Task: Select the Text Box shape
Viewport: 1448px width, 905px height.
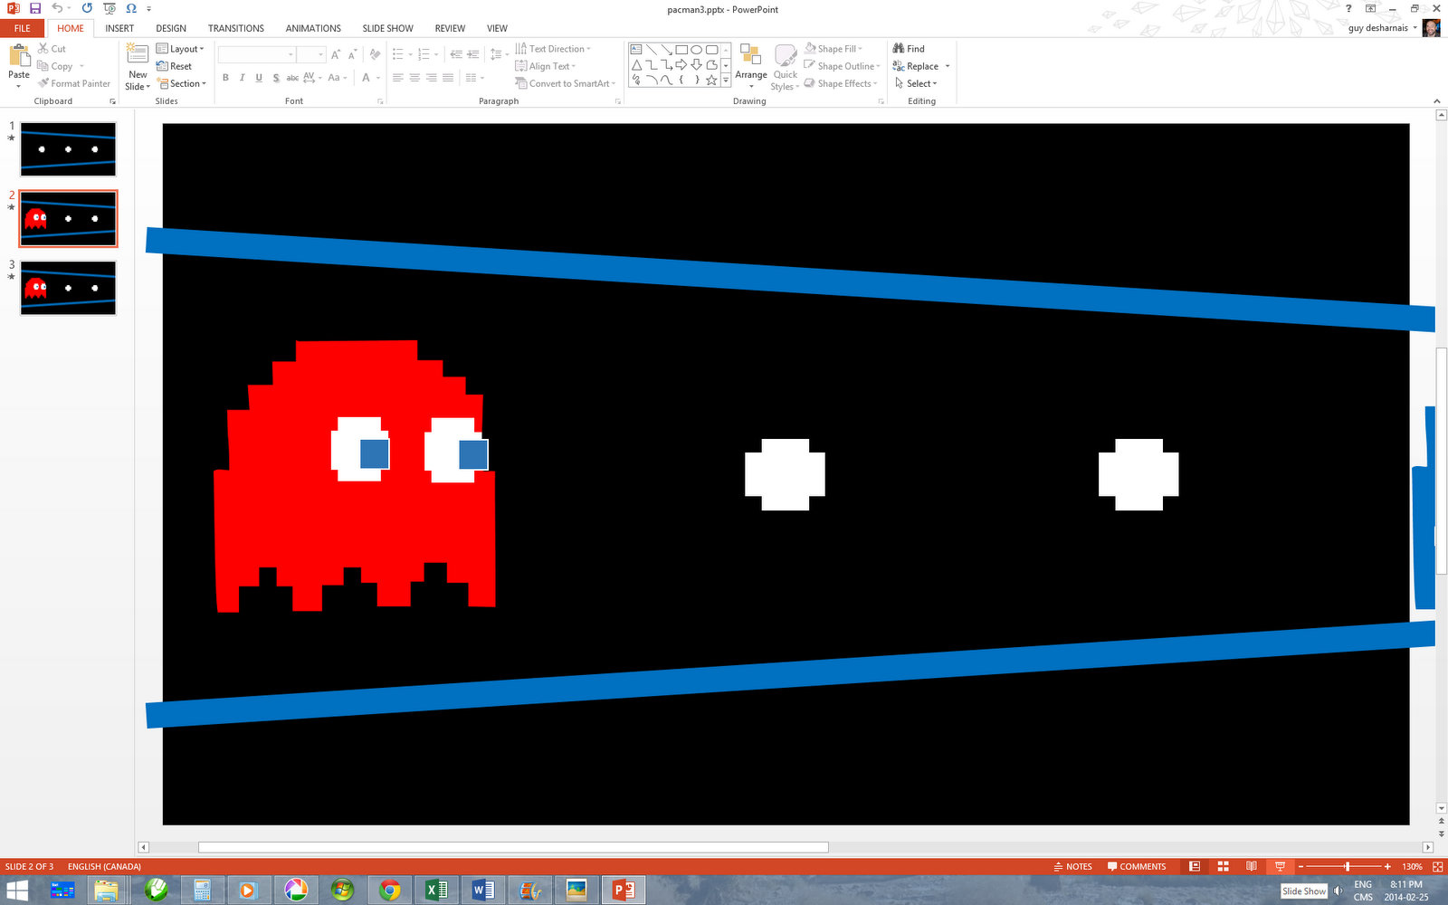Action: coord(636,49)
